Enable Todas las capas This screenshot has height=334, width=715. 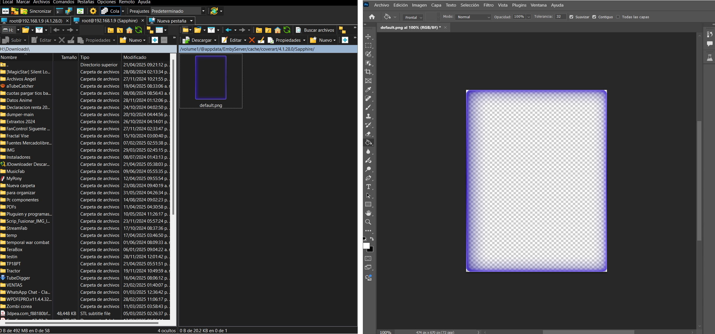618,17
